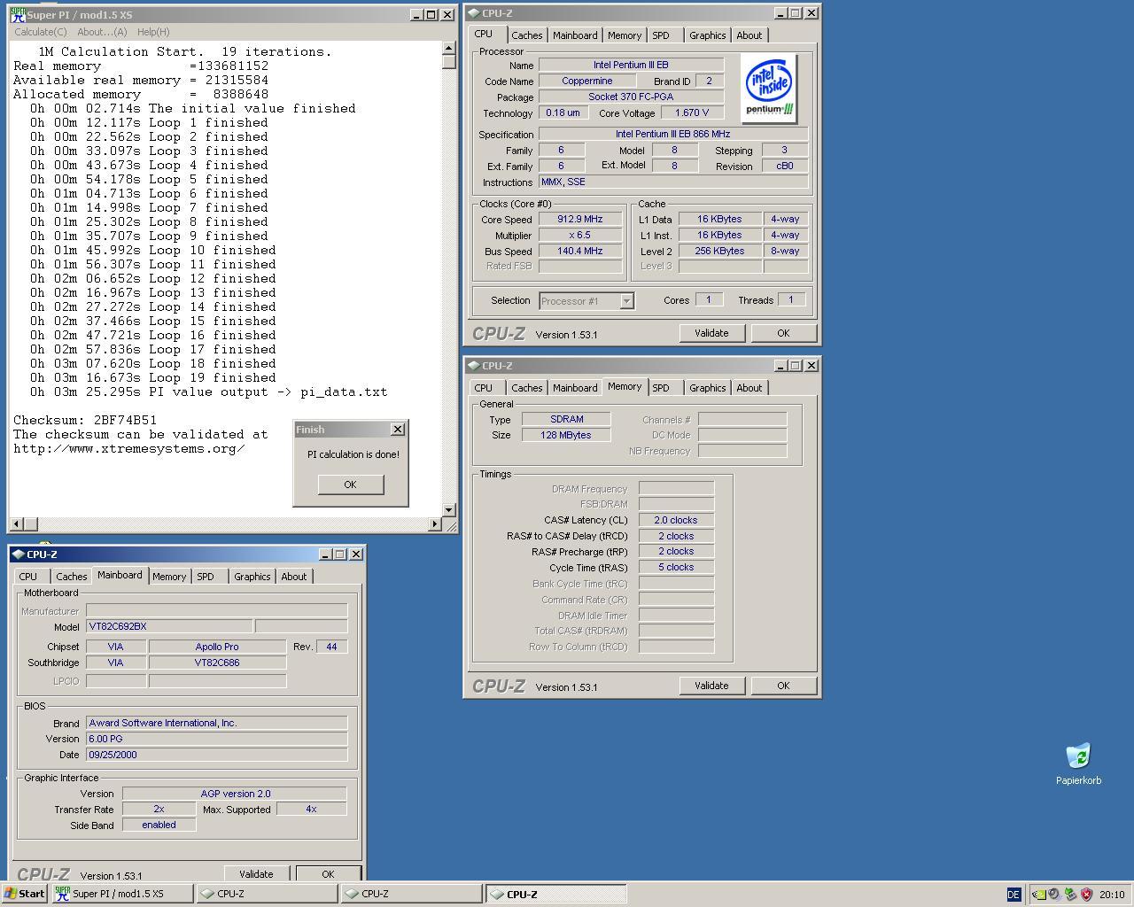Open SPD tab in top CPU-Z window
Image resolution: width=1134 pixels, height=907 pixels.
661,35
